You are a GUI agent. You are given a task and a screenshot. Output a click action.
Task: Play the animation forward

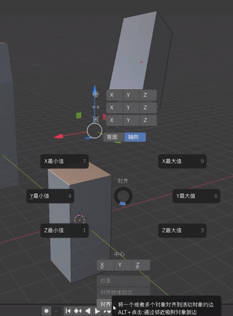97,311
